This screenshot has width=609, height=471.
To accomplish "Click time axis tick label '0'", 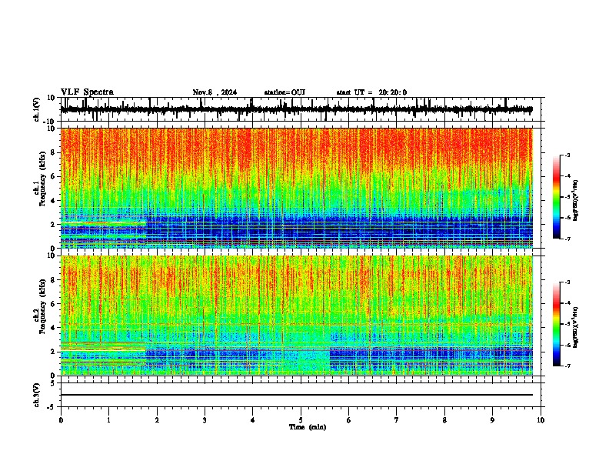I will pyautogui.click(x=61, y=420).
